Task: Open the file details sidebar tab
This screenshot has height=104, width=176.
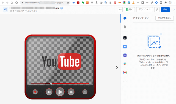Action: point(125,27)
